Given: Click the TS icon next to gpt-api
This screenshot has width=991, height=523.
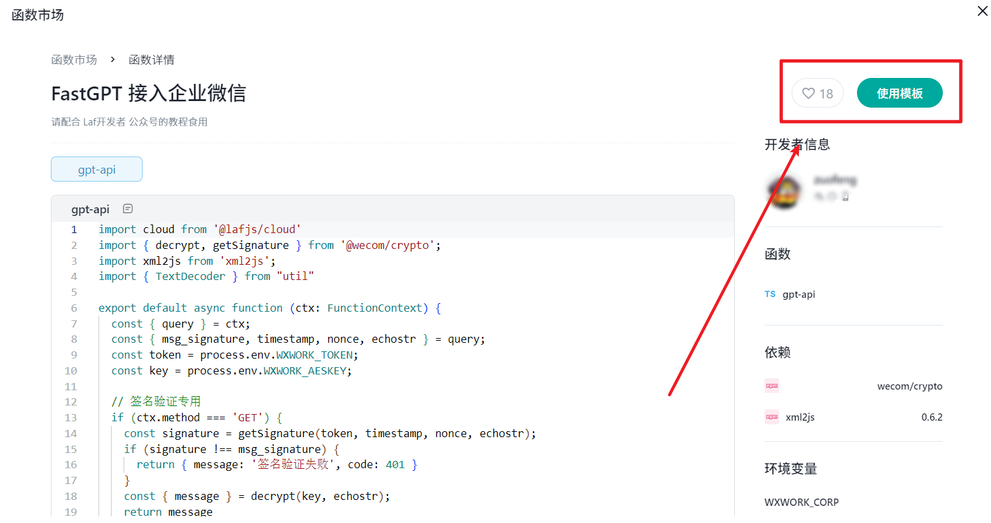Looking at the screenshot, I should point(770,294).
